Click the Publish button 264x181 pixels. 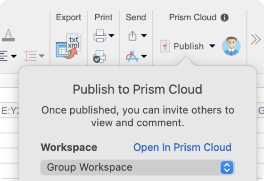(181, 46)
